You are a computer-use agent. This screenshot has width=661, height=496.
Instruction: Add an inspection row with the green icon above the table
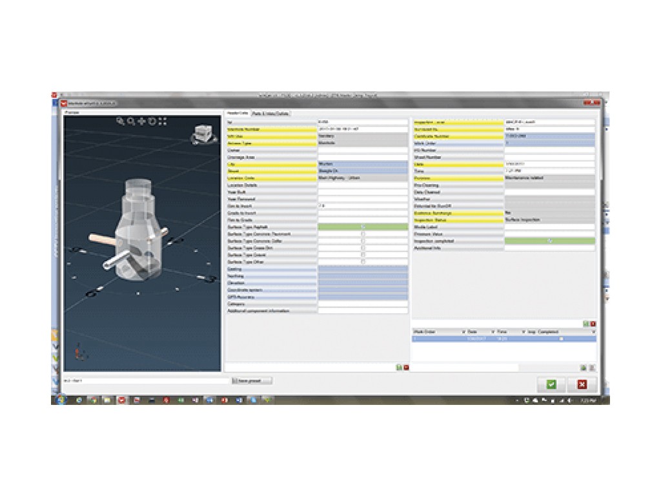click(586, 324)
